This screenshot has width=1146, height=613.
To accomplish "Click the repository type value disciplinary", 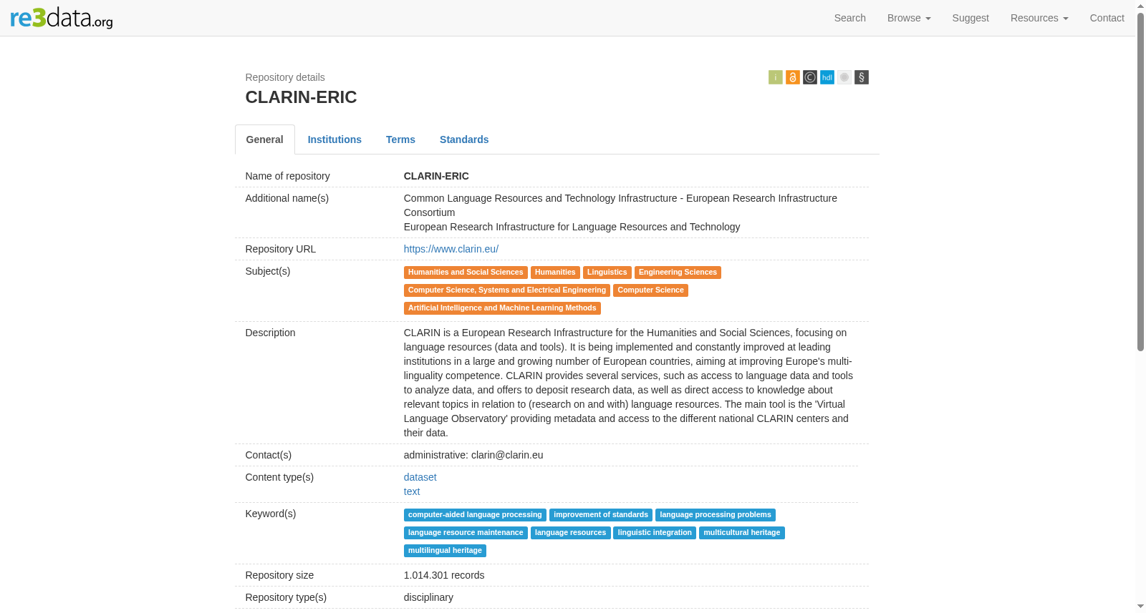I will 428,597.
